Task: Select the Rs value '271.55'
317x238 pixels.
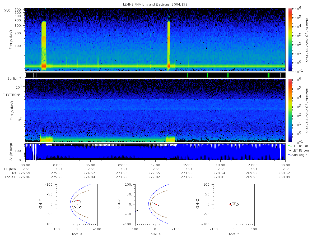Action: [187, 173]
